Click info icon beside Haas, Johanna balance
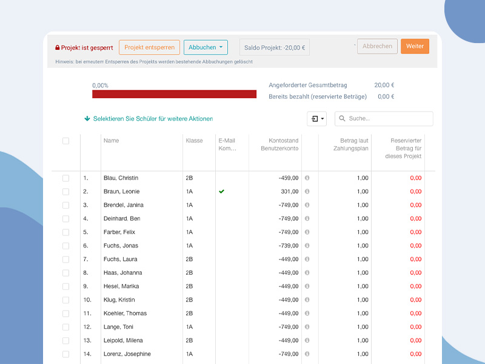Viewport: 485px width, 364px height. click(x=307, y=272)
